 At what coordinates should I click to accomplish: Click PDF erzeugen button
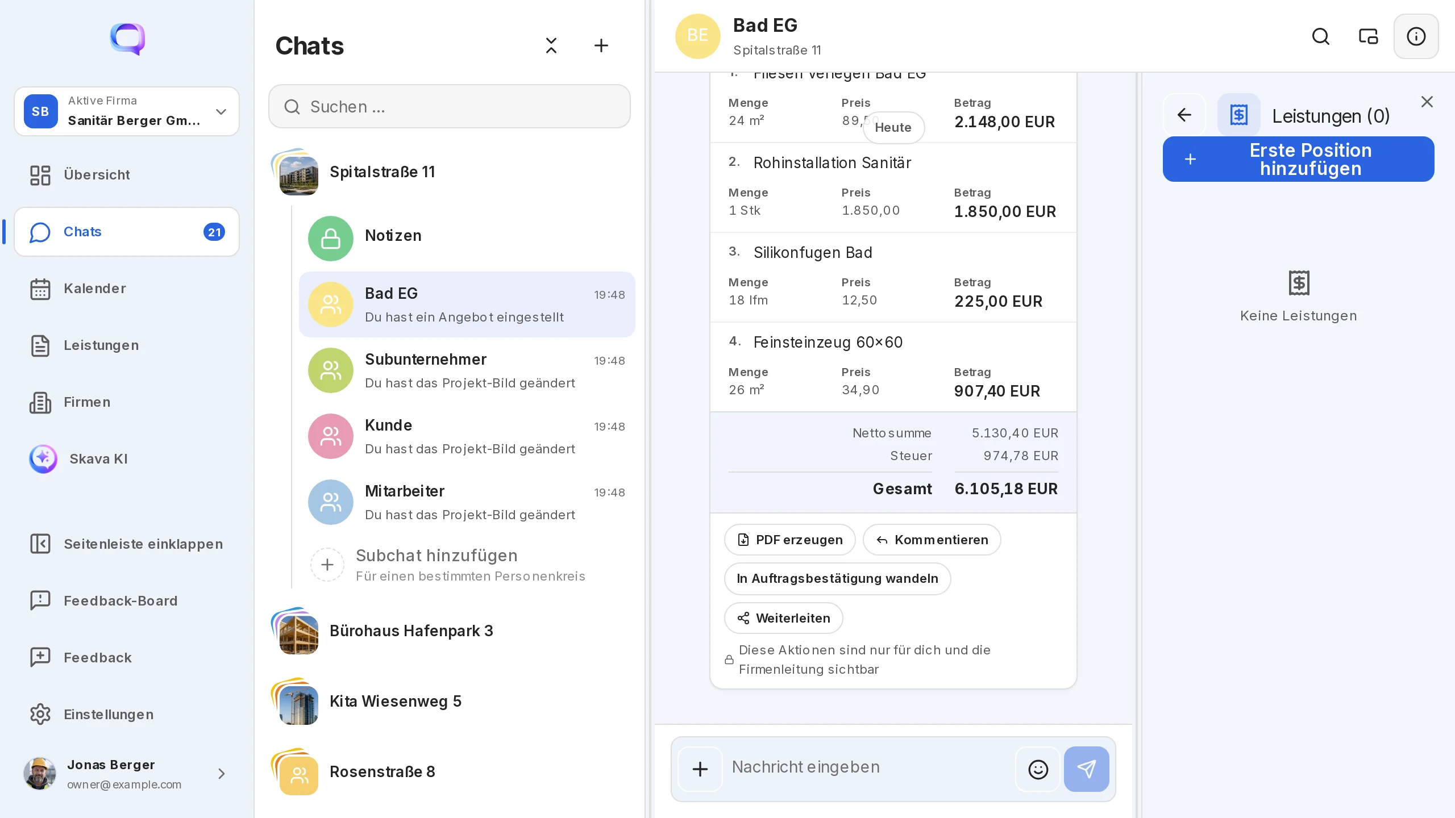(x=789, y=540)
